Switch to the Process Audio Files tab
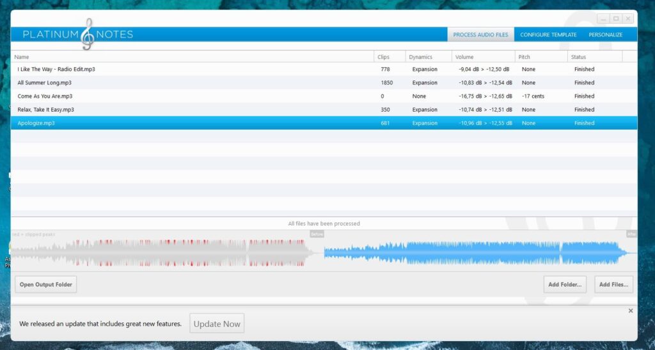The width and height of the screenshot is (655, 350). [x=480, y=34]
